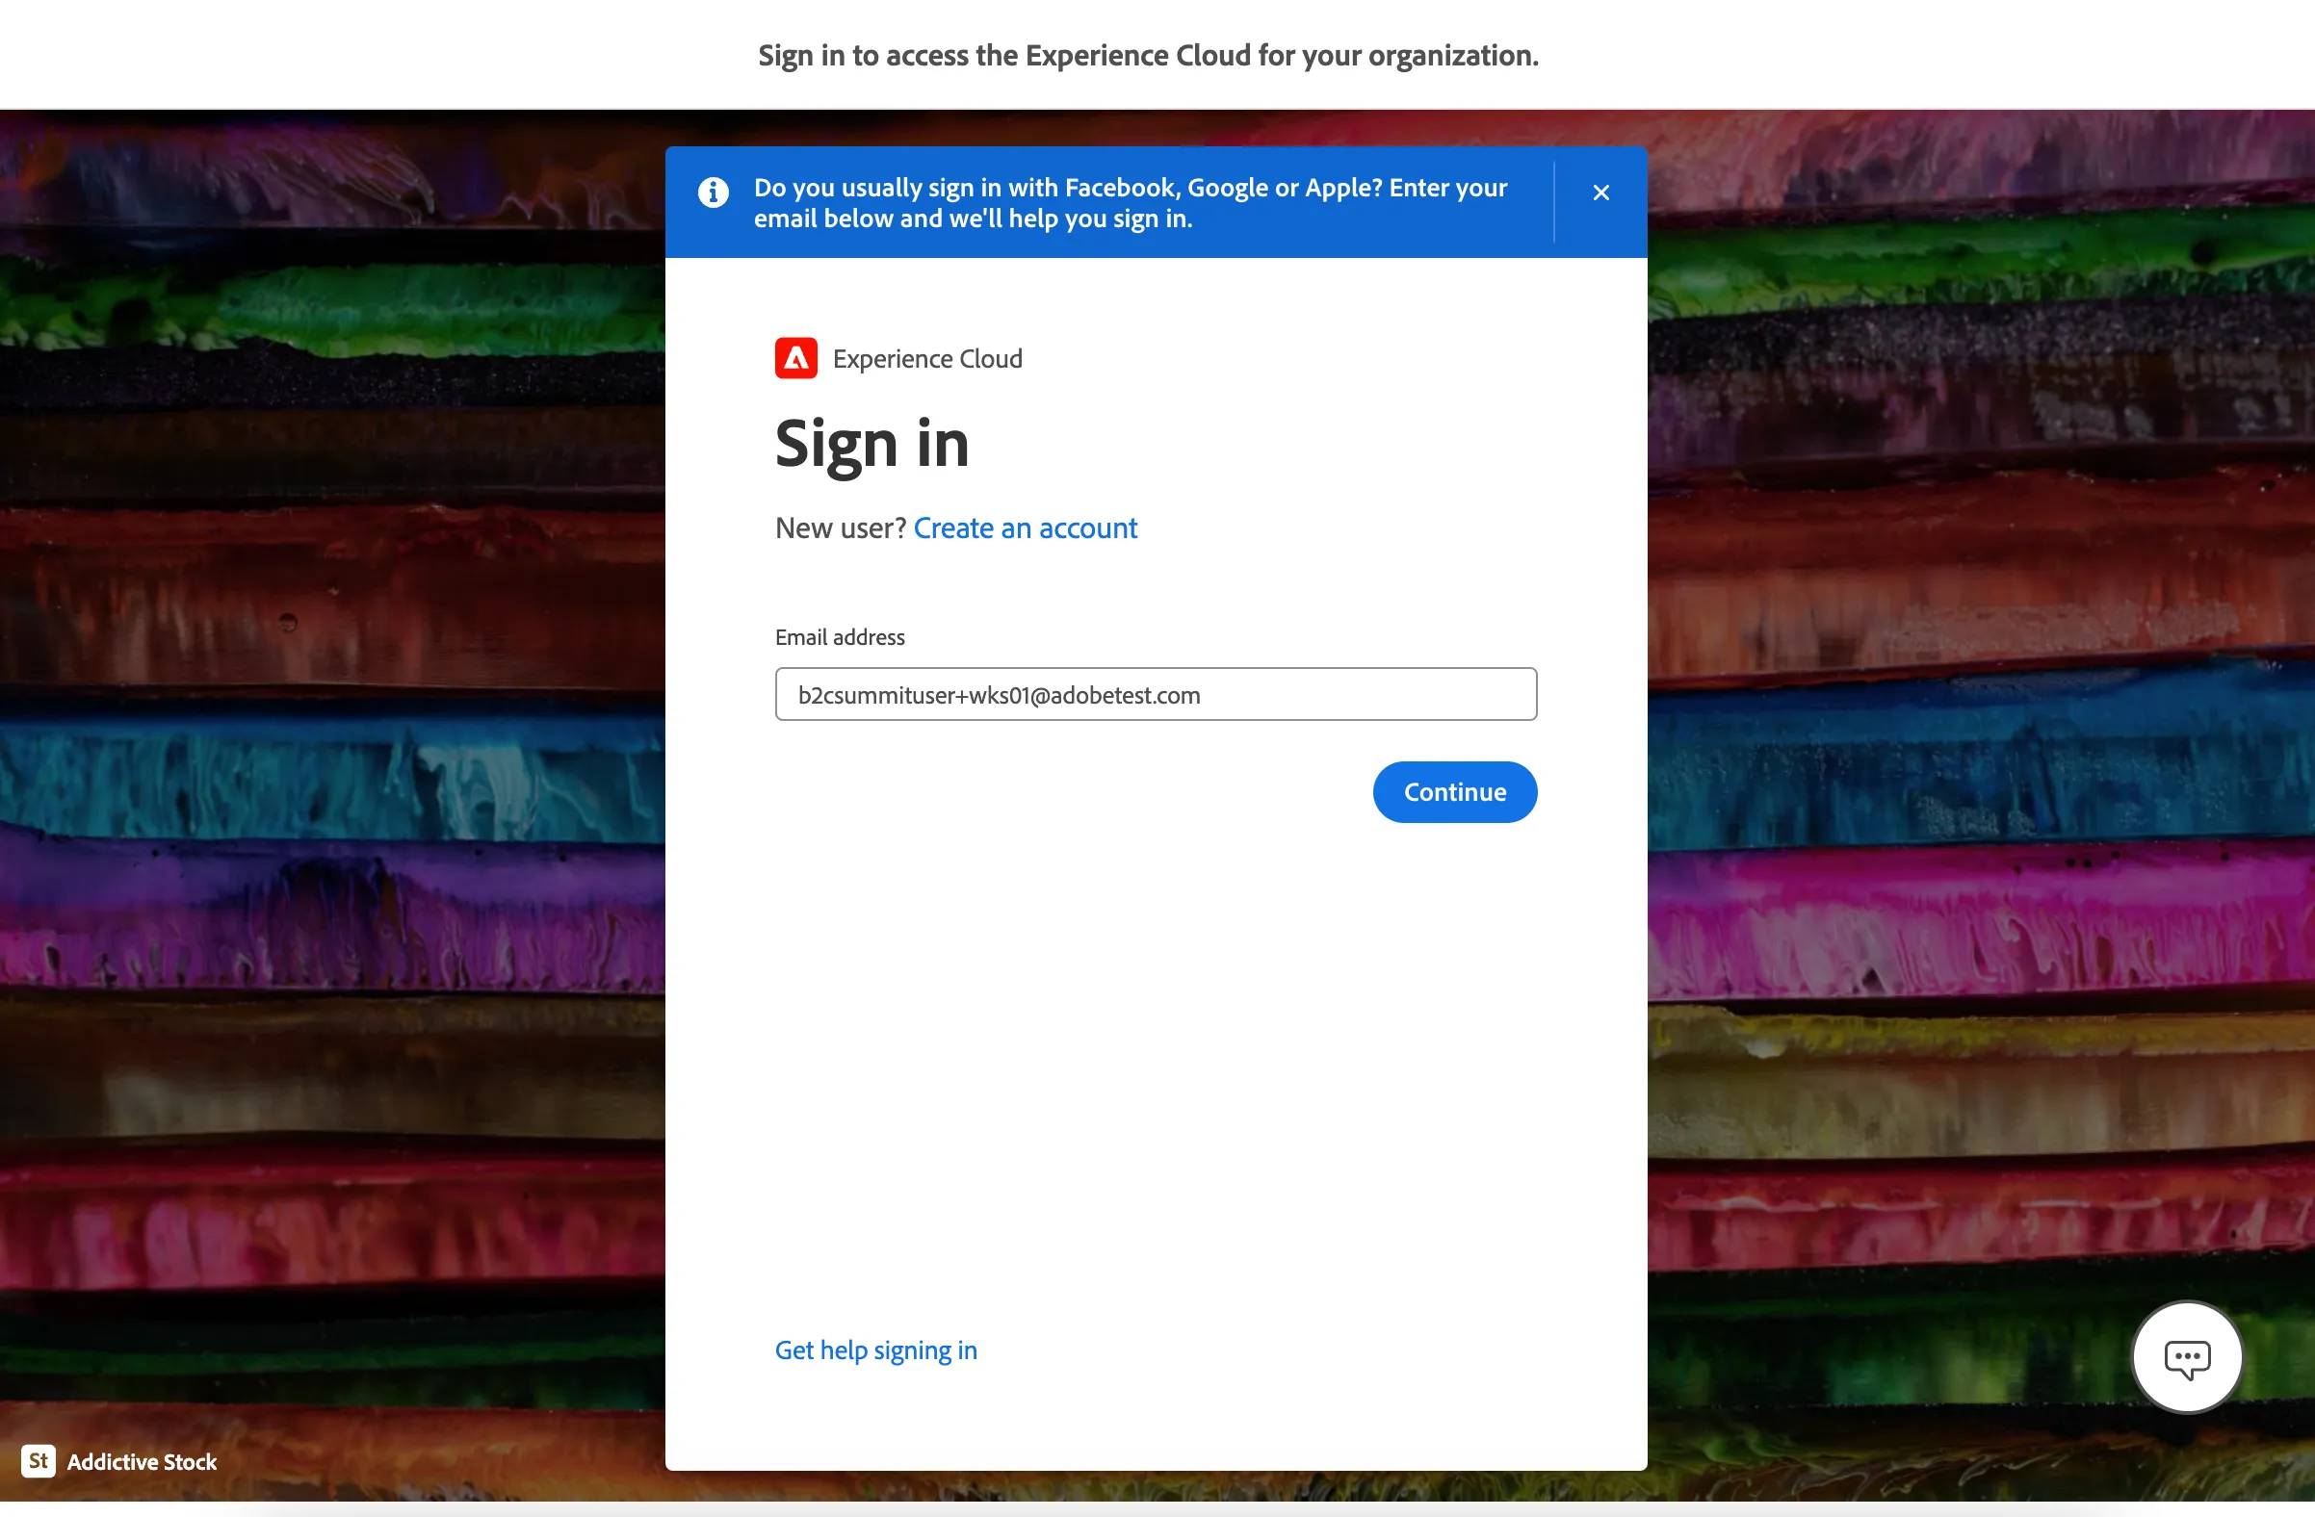Click the 'New user?' text
2315x1517 pixels.
point(841,528)
